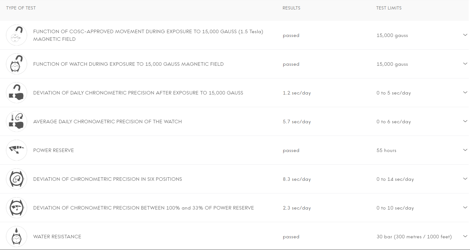Click the TEST LIMITS column header
470x250 pixels.
(389, 8)
